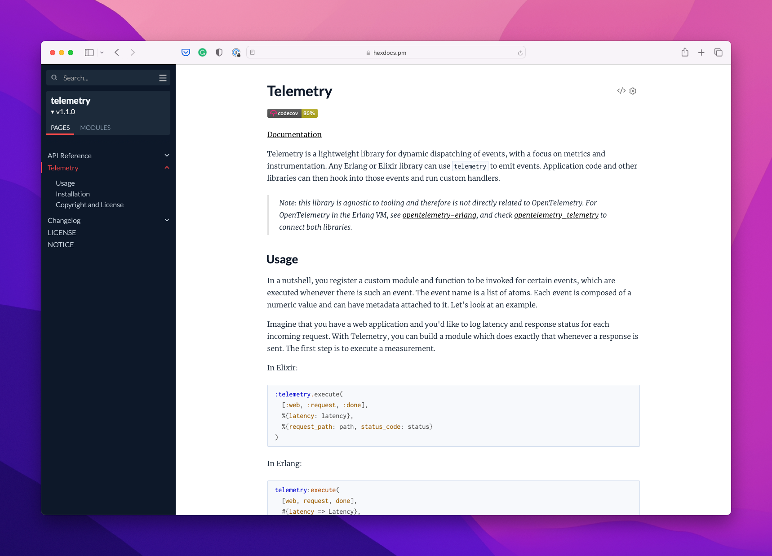This screenshot has height=556, width=772.
Task: Jump to Copyright and License section
Action: (89, 205)
